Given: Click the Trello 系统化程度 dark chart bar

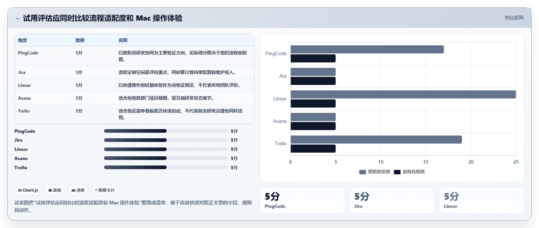Looking at the screenshot, I should point(313,149).
